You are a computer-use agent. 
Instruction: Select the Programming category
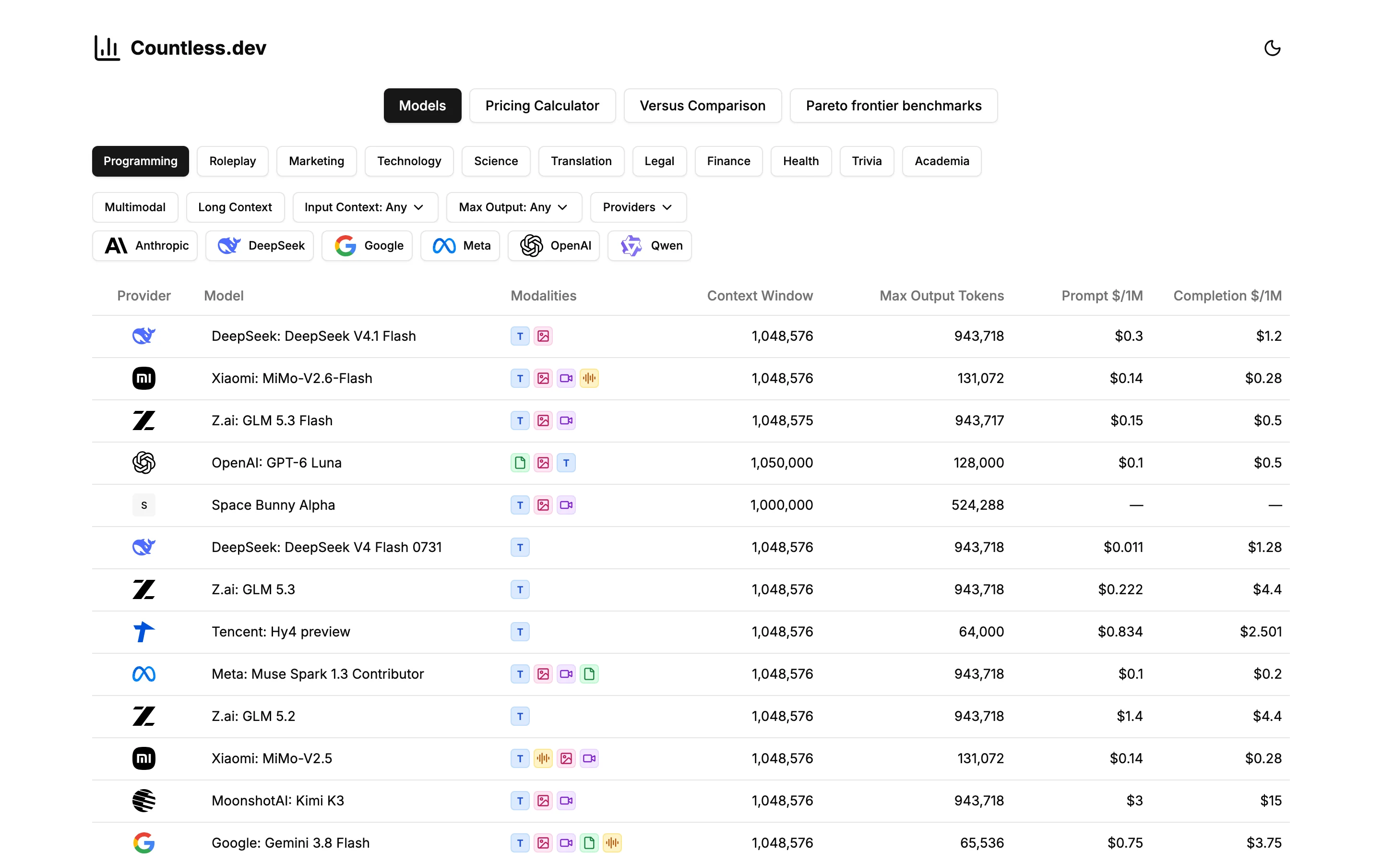[140, 161]
